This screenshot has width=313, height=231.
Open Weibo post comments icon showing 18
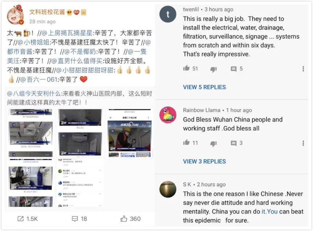(x=75, y=219)
